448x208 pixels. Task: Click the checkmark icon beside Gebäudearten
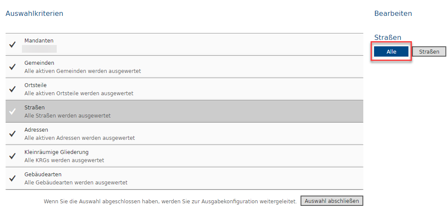tap(12, 178)
